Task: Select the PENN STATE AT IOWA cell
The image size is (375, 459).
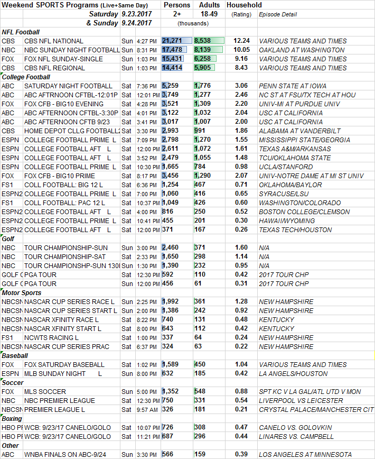Action: (x=289, y=86)
